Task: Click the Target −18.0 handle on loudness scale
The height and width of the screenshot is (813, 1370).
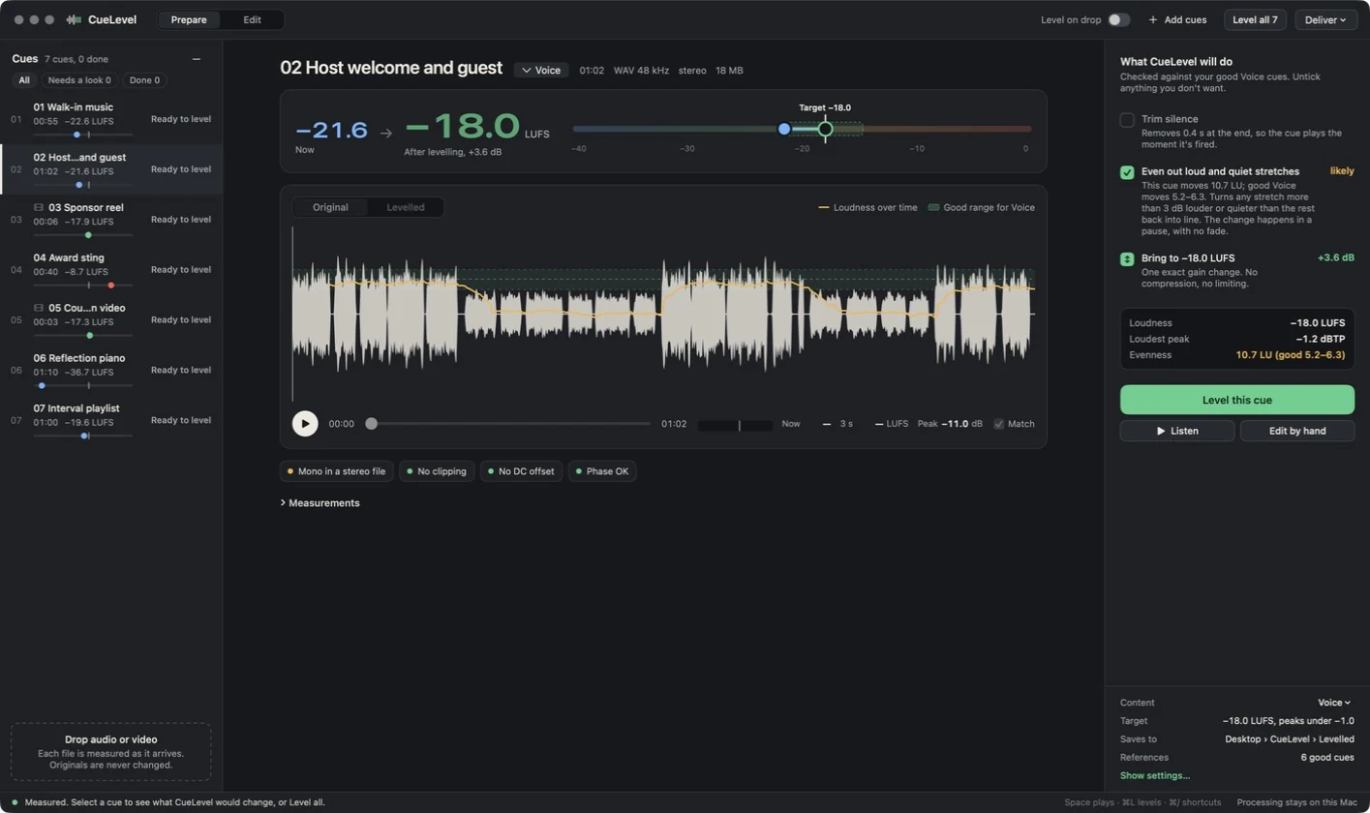Action: (825, 129)
